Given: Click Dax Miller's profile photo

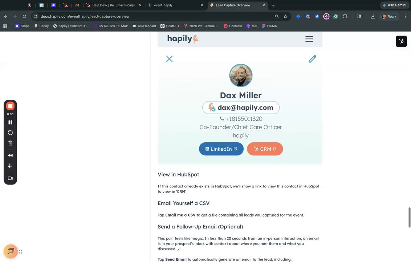Looking at the screenshot, I should pos(241,75).
